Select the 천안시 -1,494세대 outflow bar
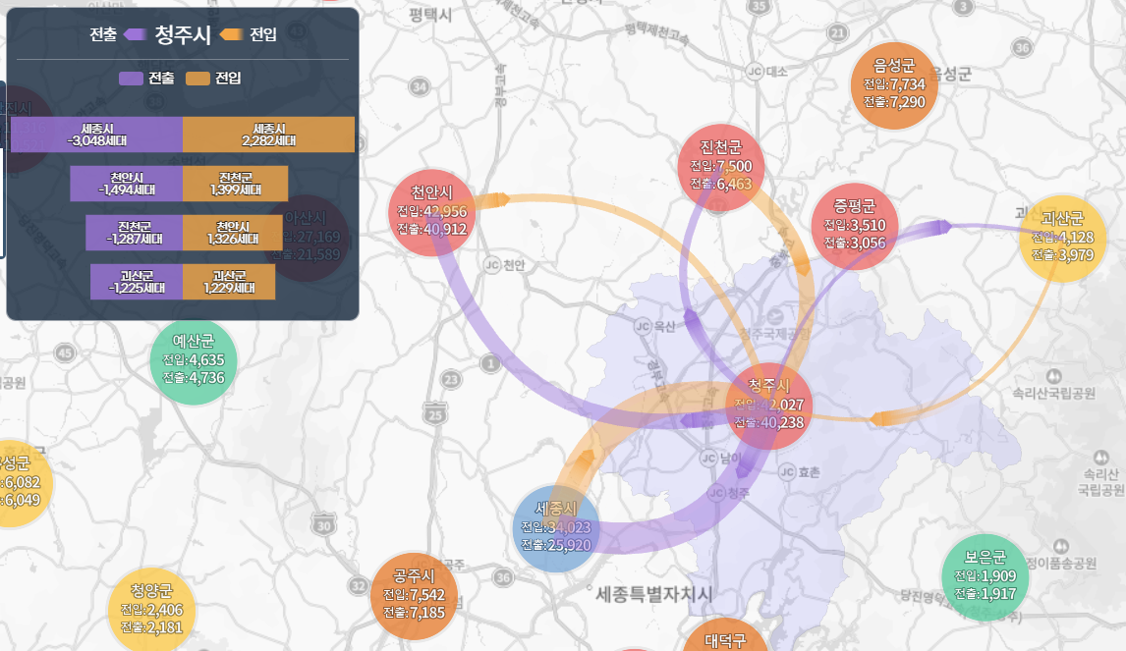Image resolution: width=1126 pixels, height=651 pixels. (x=127, y=184)
